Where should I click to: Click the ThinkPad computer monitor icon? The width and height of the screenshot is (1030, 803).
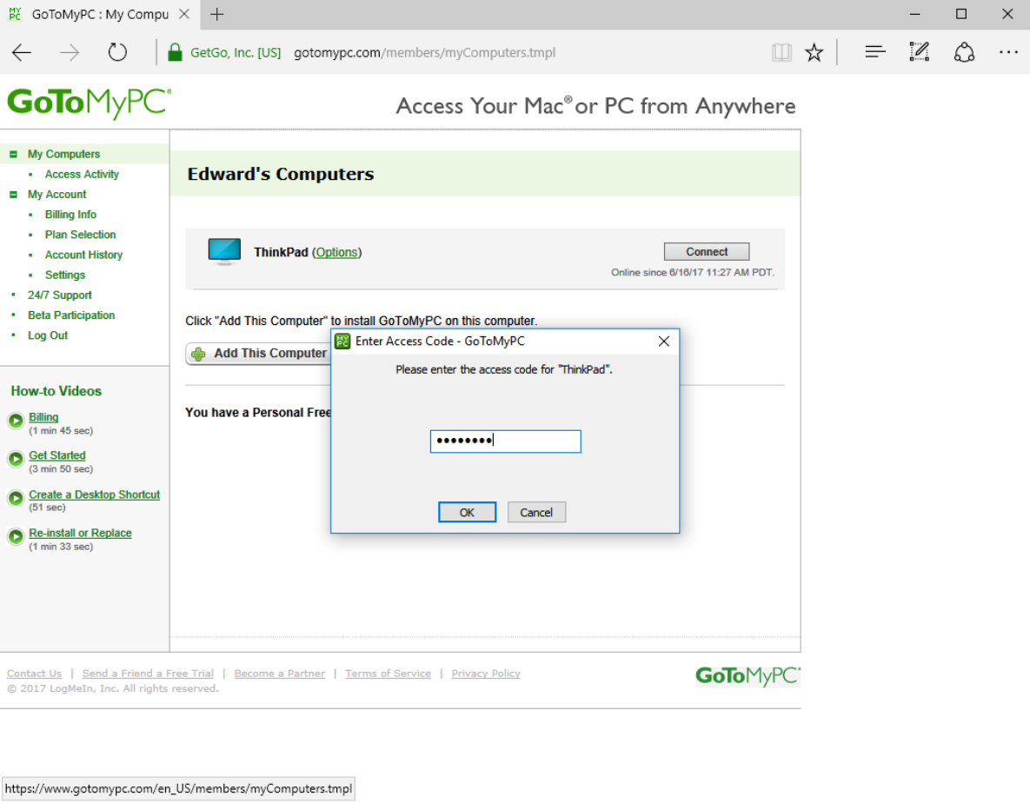pyautogui.click(x=224, y=252)
